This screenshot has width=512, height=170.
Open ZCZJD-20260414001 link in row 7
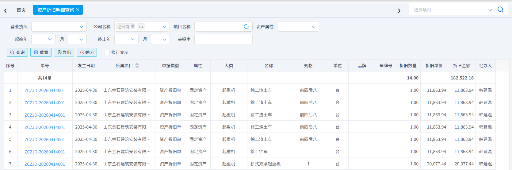(x=45, y=164)
